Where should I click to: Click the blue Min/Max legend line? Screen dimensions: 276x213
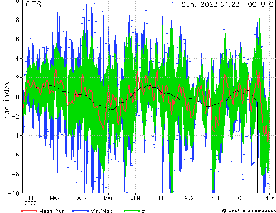point(81,210)
